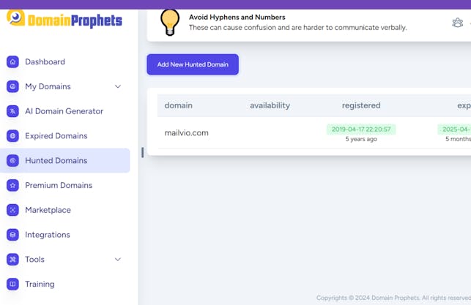Screen dimensions: 471x305
Task: Click the Domain Prophets logo
Action: click(64, 20)
